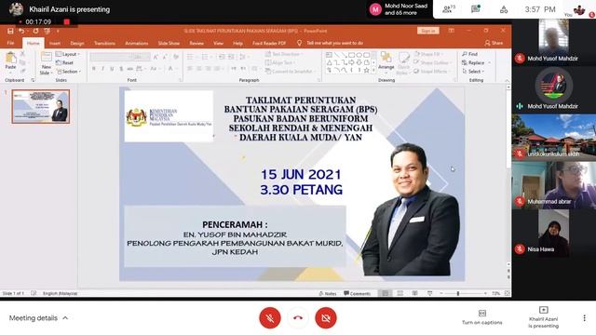Hang up the Meet call
The image size is (596, 335).
point(298,318)
